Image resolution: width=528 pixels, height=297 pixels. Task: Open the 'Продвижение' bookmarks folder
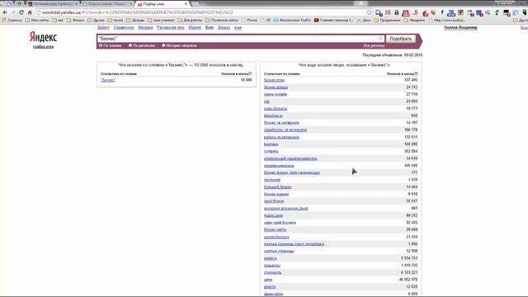click(x=387, y=20)
